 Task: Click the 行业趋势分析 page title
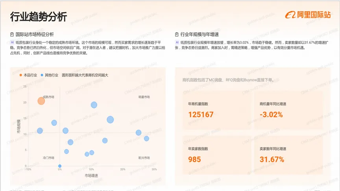point(39,17)
